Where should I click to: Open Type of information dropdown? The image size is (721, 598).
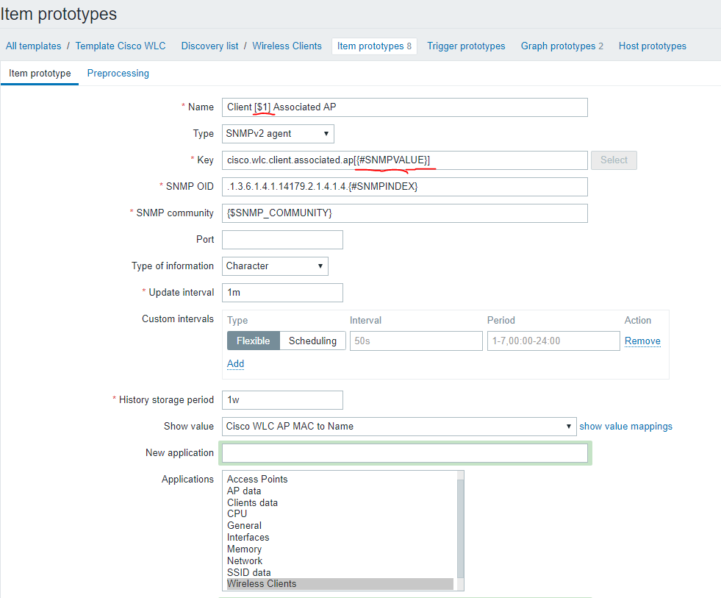tap(275, 266)
